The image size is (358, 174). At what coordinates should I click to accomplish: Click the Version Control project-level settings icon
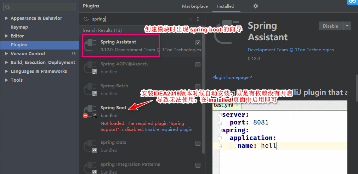point(74,54)
